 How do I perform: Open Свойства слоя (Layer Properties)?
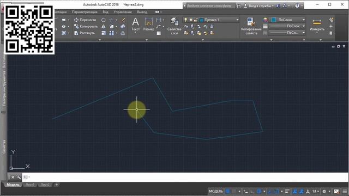[174, 26]
